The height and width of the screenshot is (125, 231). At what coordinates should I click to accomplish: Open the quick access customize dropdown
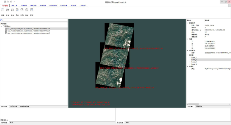(x=14, y=2)
